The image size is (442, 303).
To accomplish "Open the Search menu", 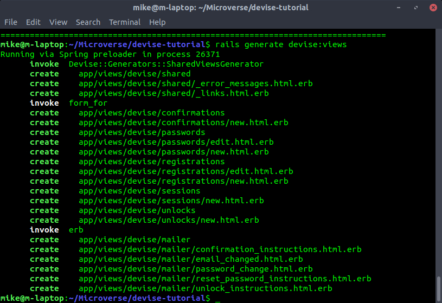I will pyautogui.click(x=88, y=22).
